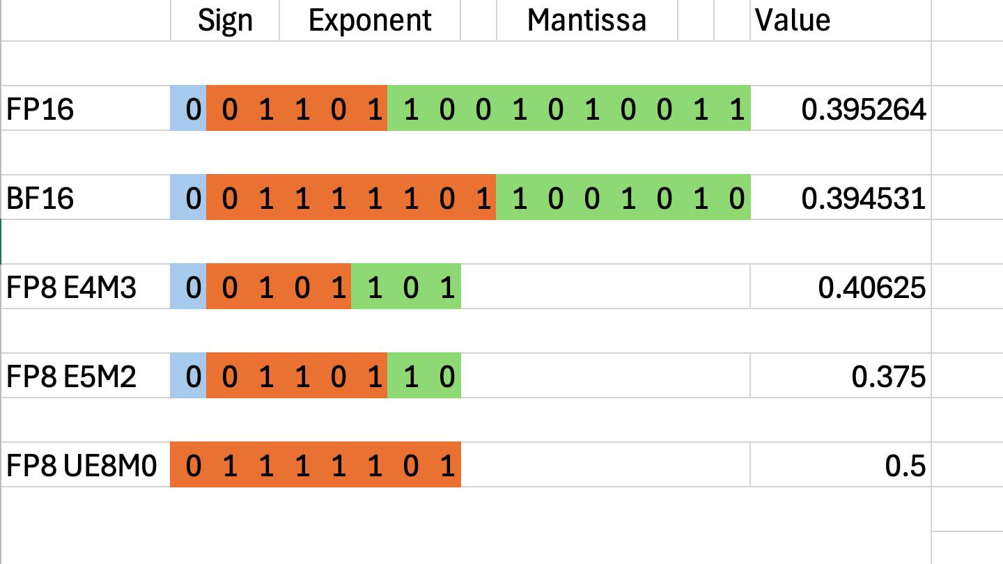Select the blue sign bit in FP16 row

point(189,109)
